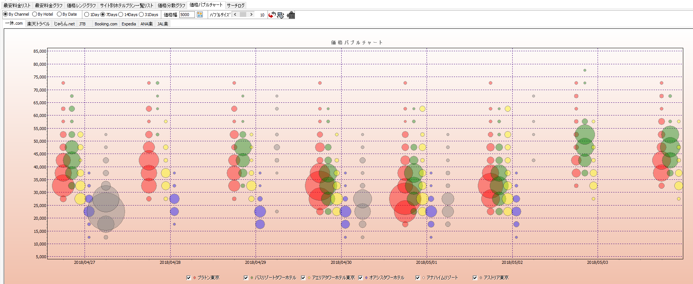Switch to the 楽天トラベル channel tab

(x=38, y=24)
